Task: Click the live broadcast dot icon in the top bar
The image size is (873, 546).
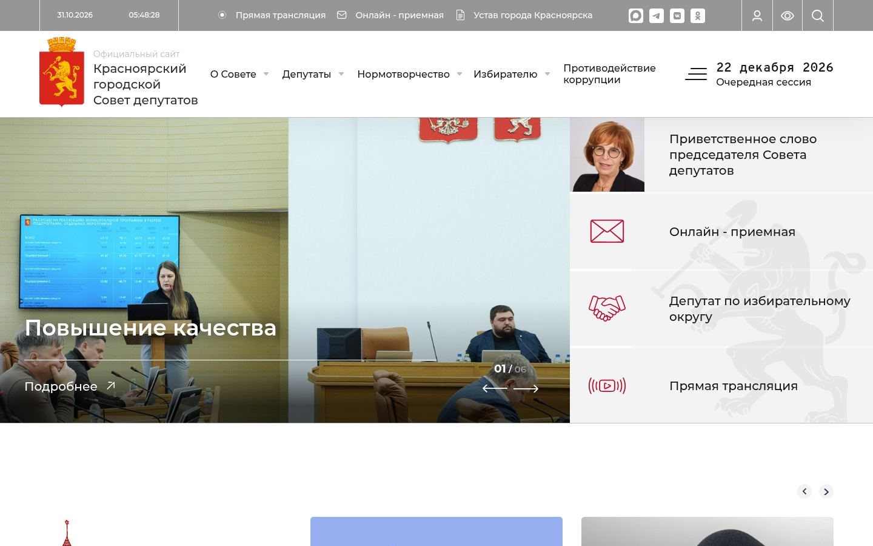Action: click(222, 15)
